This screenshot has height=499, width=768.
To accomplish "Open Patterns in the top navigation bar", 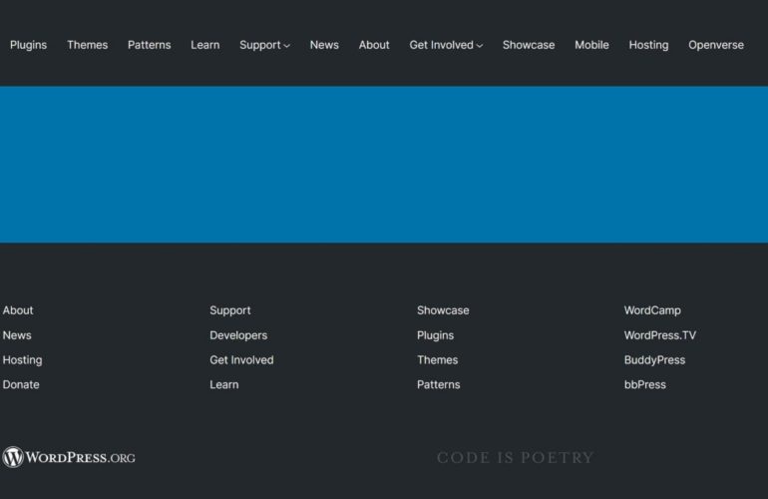I will point(150,45).
